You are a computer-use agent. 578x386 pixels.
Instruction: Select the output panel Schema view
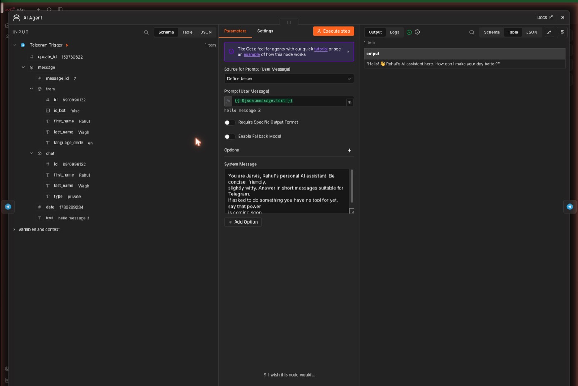491,32
